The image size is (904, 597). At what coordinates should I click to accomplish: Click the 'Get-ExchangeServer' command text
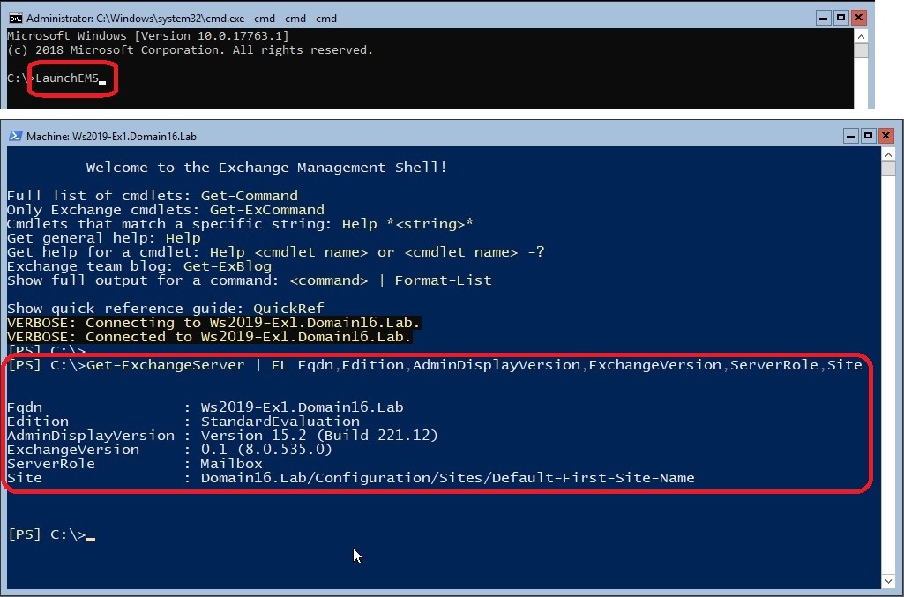[166, 365]
